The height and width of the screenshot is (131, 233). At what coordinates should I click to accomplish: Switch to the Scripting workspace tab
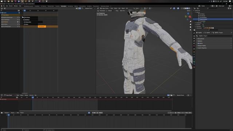click(89, 6)
